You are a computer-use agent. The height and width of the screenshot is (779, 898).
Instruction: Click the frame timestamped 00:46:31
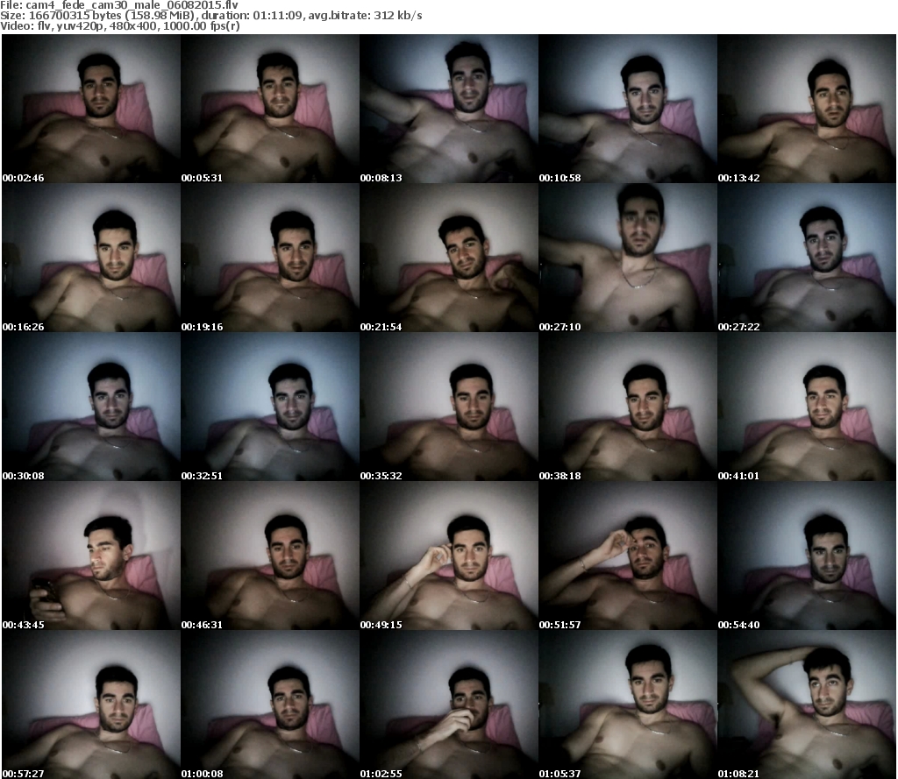click(270, 556)
